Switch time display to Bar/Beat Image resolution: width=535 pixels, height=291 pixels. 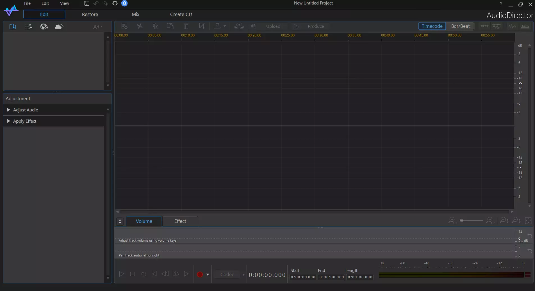pos(460,26)
